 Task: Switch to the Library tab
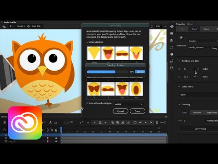(x=190, y=24)
